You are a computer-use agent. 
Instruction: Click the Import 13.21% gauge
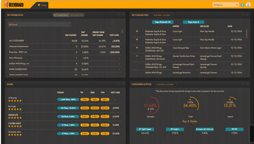(230, 105)
